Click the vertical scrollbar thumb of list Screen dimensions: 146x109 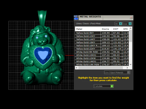click(130, 36)
